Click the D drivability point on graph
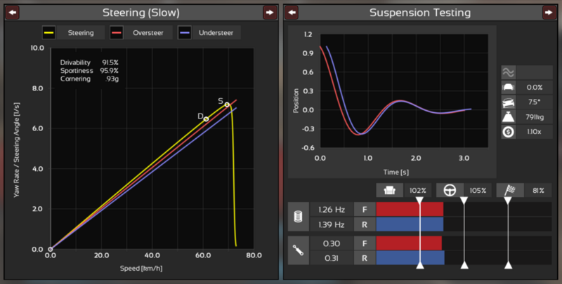Viewport: 562px width, 284px height. (206, 119)
